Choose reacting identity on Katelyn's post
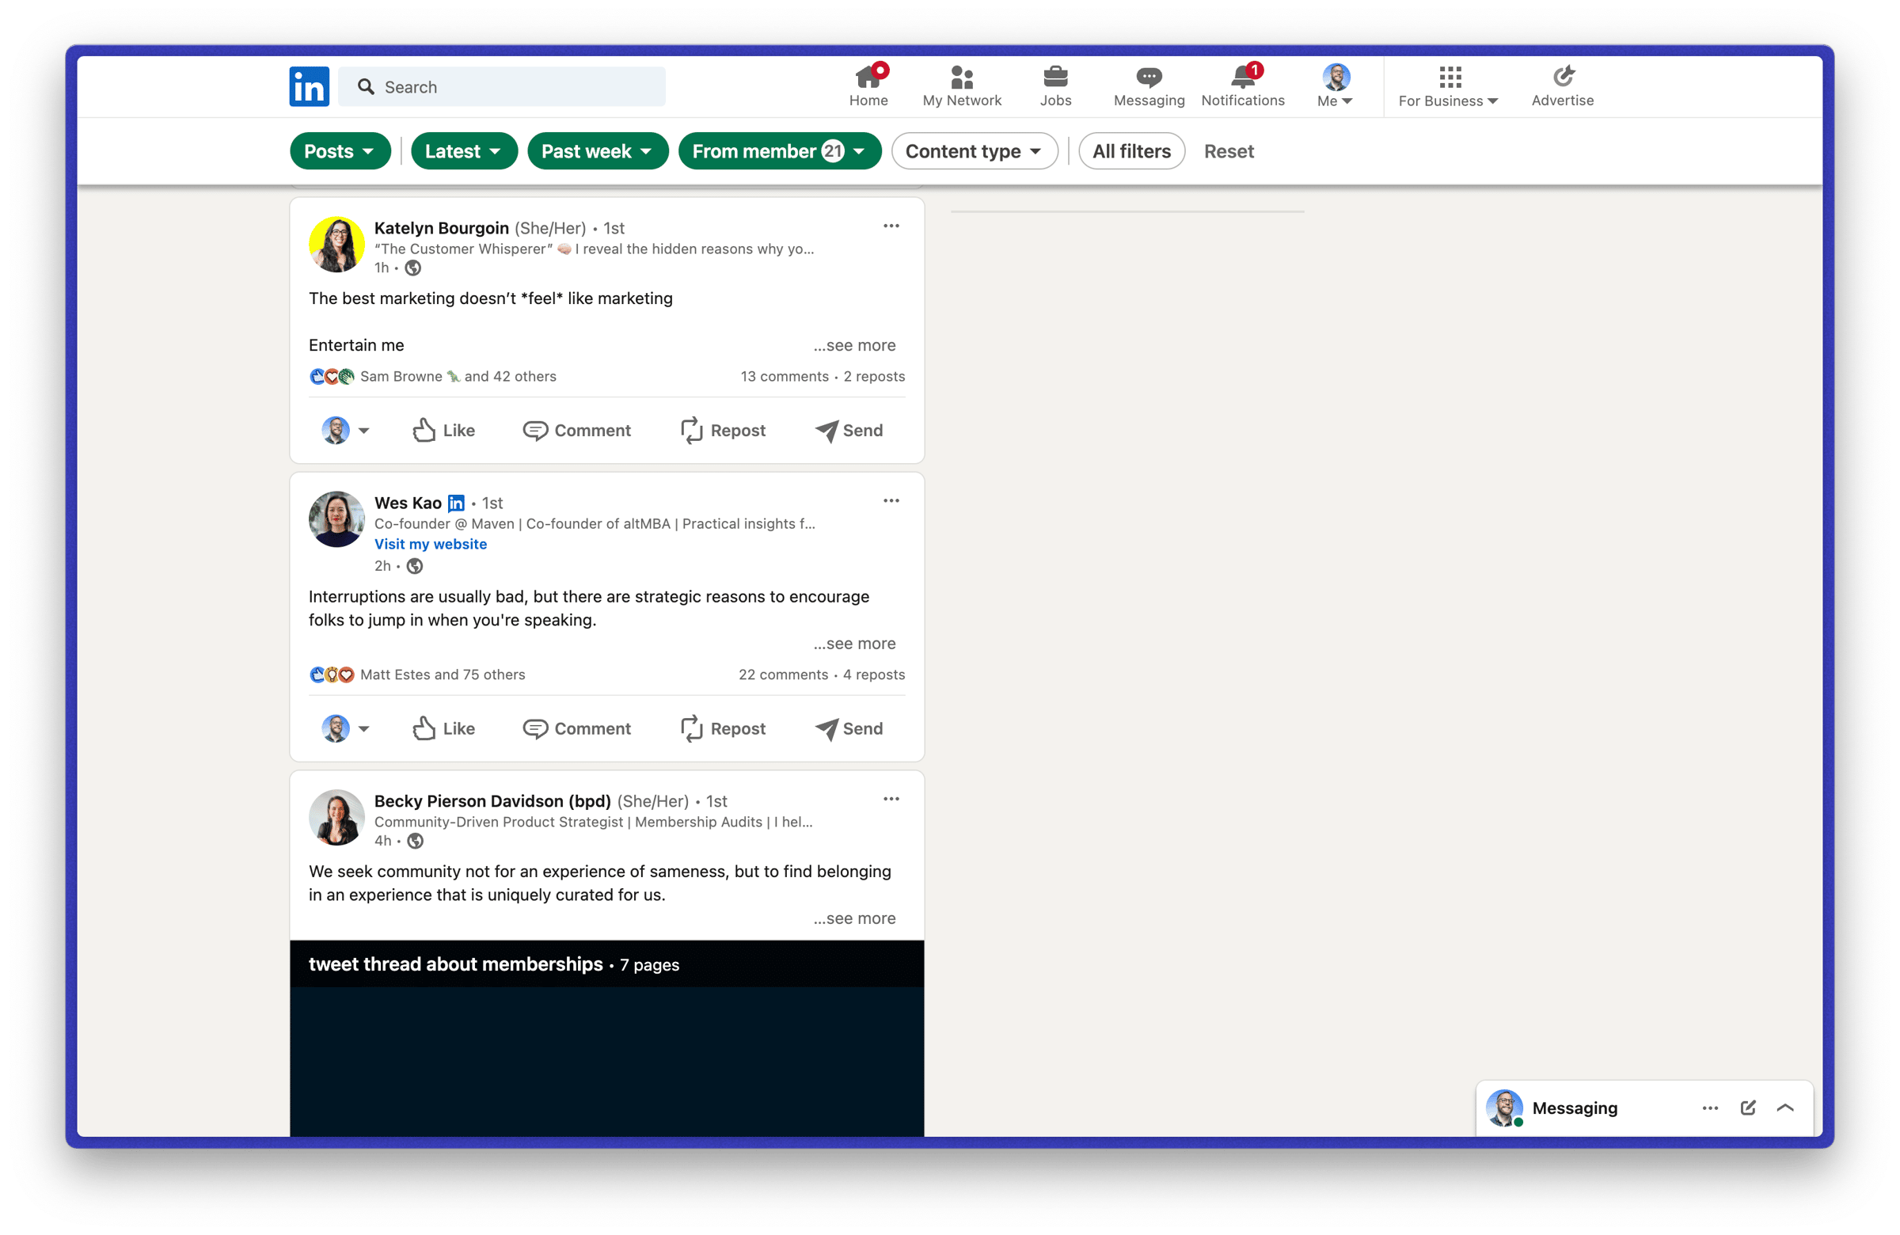The image size is (1900, 1235). (x=345, y=431)
